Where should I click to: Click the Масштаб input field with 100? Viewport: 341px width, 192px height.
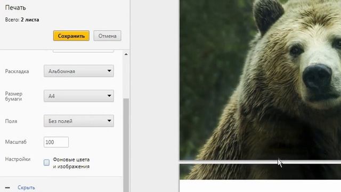click(56, 142)
